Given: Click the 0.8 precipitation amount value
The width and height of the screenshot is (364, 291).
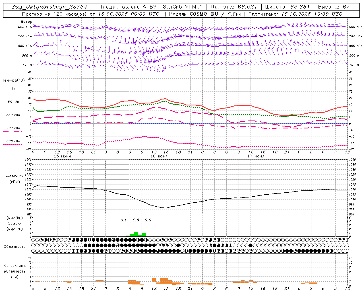Looking at the screenshot, I should tap(148, 220).
